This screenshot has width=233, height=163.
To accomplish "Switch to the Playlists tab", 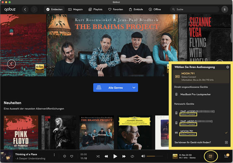I will click(96, 9).
